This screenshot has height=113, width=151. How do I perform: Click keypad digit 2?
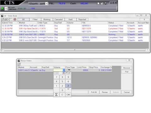click(x=62, y=86)
